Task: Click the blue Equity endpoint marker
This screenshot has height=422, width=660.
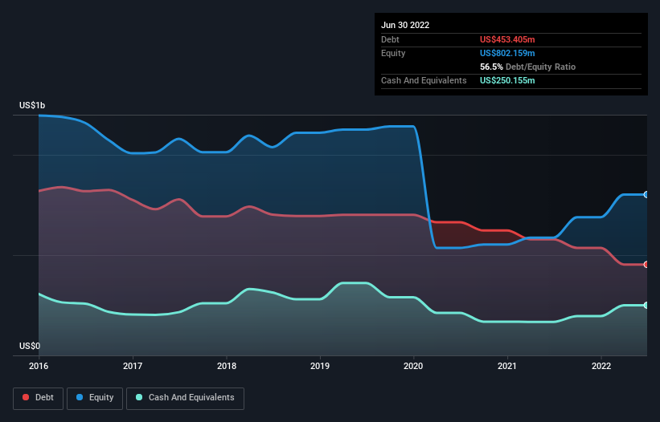Action: tap(646, 194)
